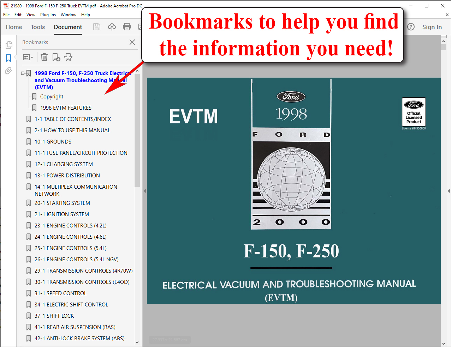The image size is (452, 347).
Task: Open 42-1 ANTI-LOCK BRAKE SYSTEM (ABS) bookmark
Action: 79,339
